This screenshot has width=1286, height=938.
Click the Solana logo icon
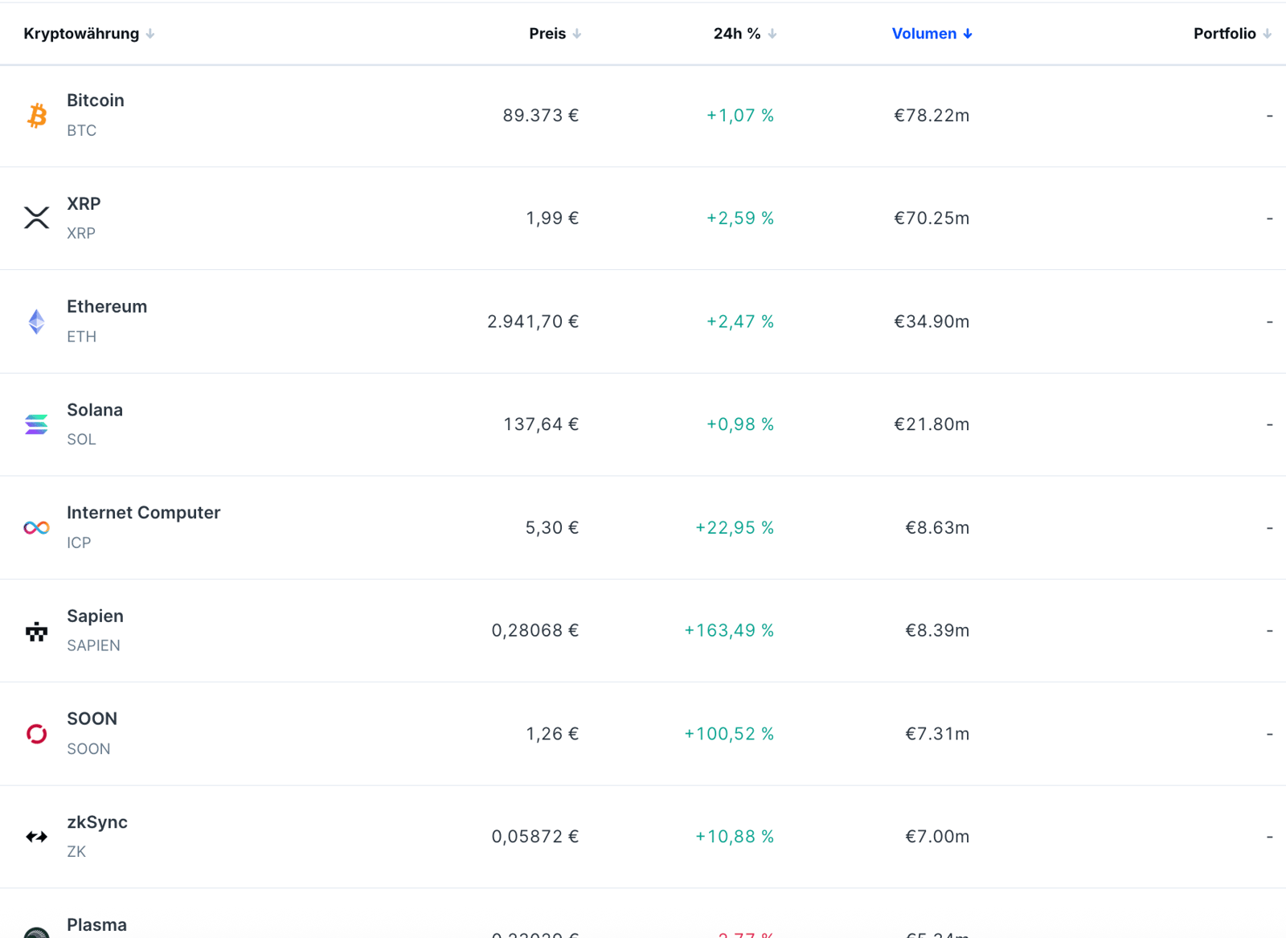point(37,424)
